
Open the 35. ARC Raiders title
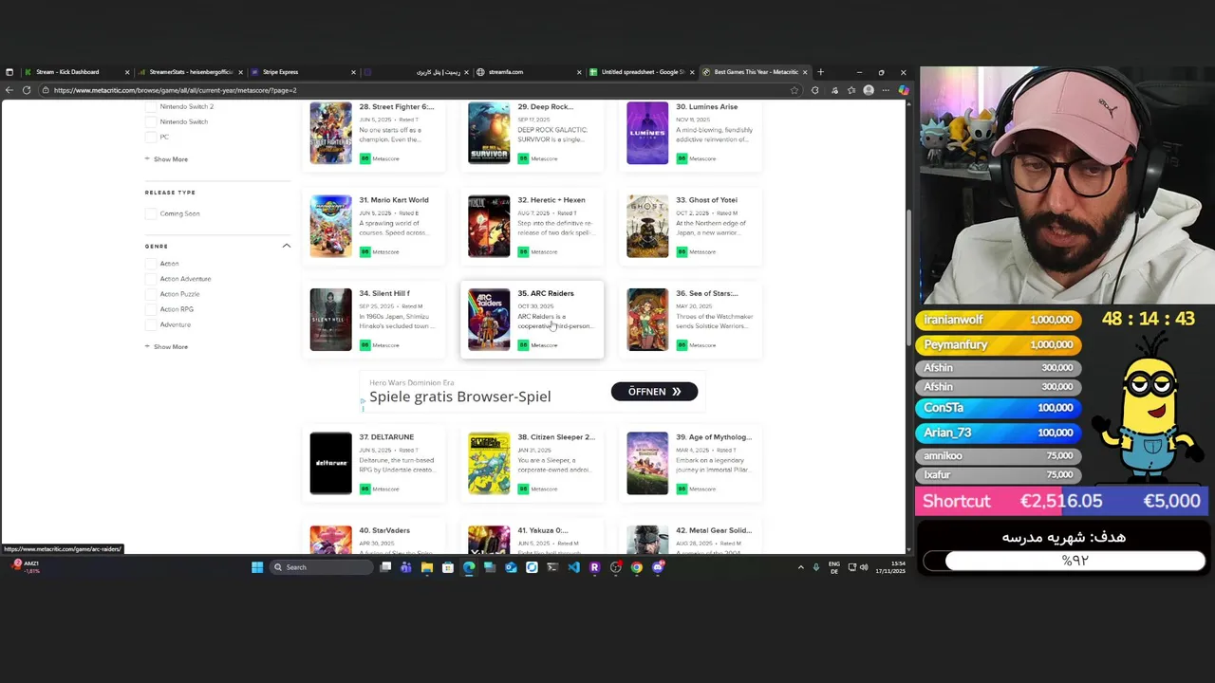(546, 293)
